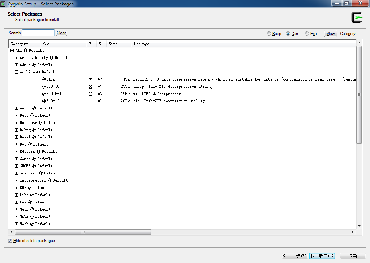The height and width of the screenshot is (263, 370).
Task: Click the cycle icon for Games category
Action: coord(34,159)
